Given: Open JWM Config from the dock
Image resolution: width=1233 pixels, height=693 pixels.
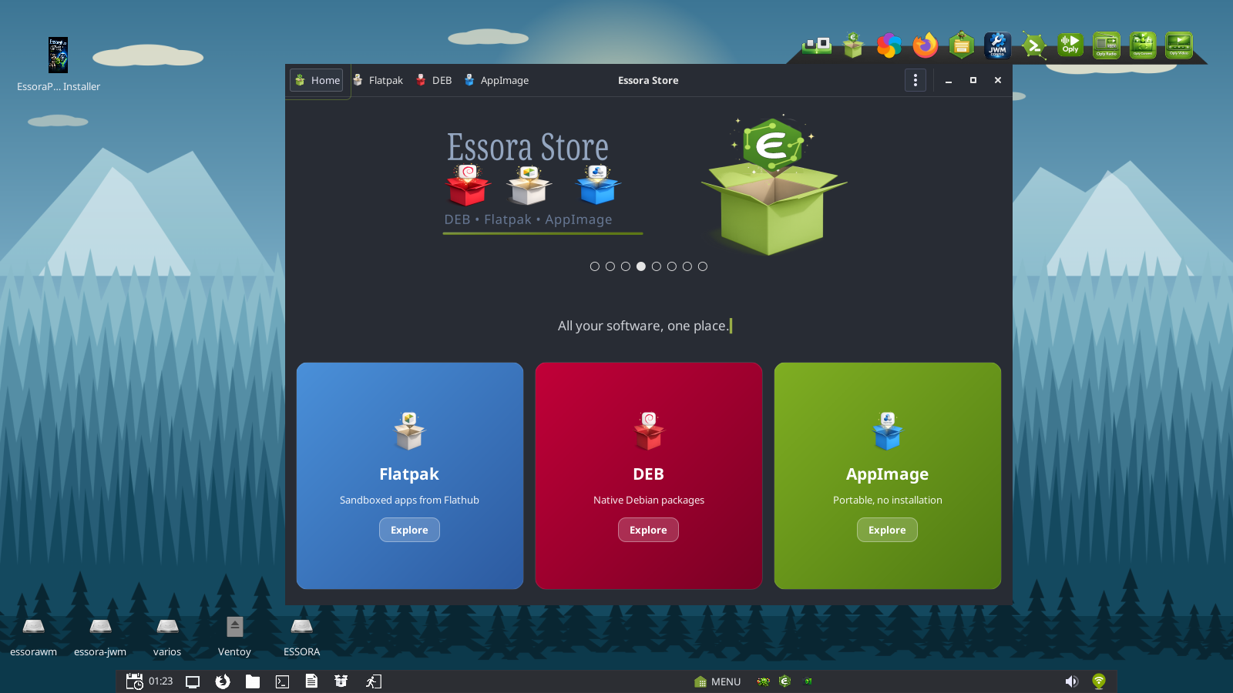Looking at the screenshot, I should (x=997, y=45).
